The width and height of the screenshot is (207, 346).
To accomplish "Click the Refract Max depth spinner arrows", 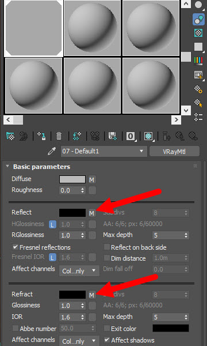I will (x=186, y=317).
